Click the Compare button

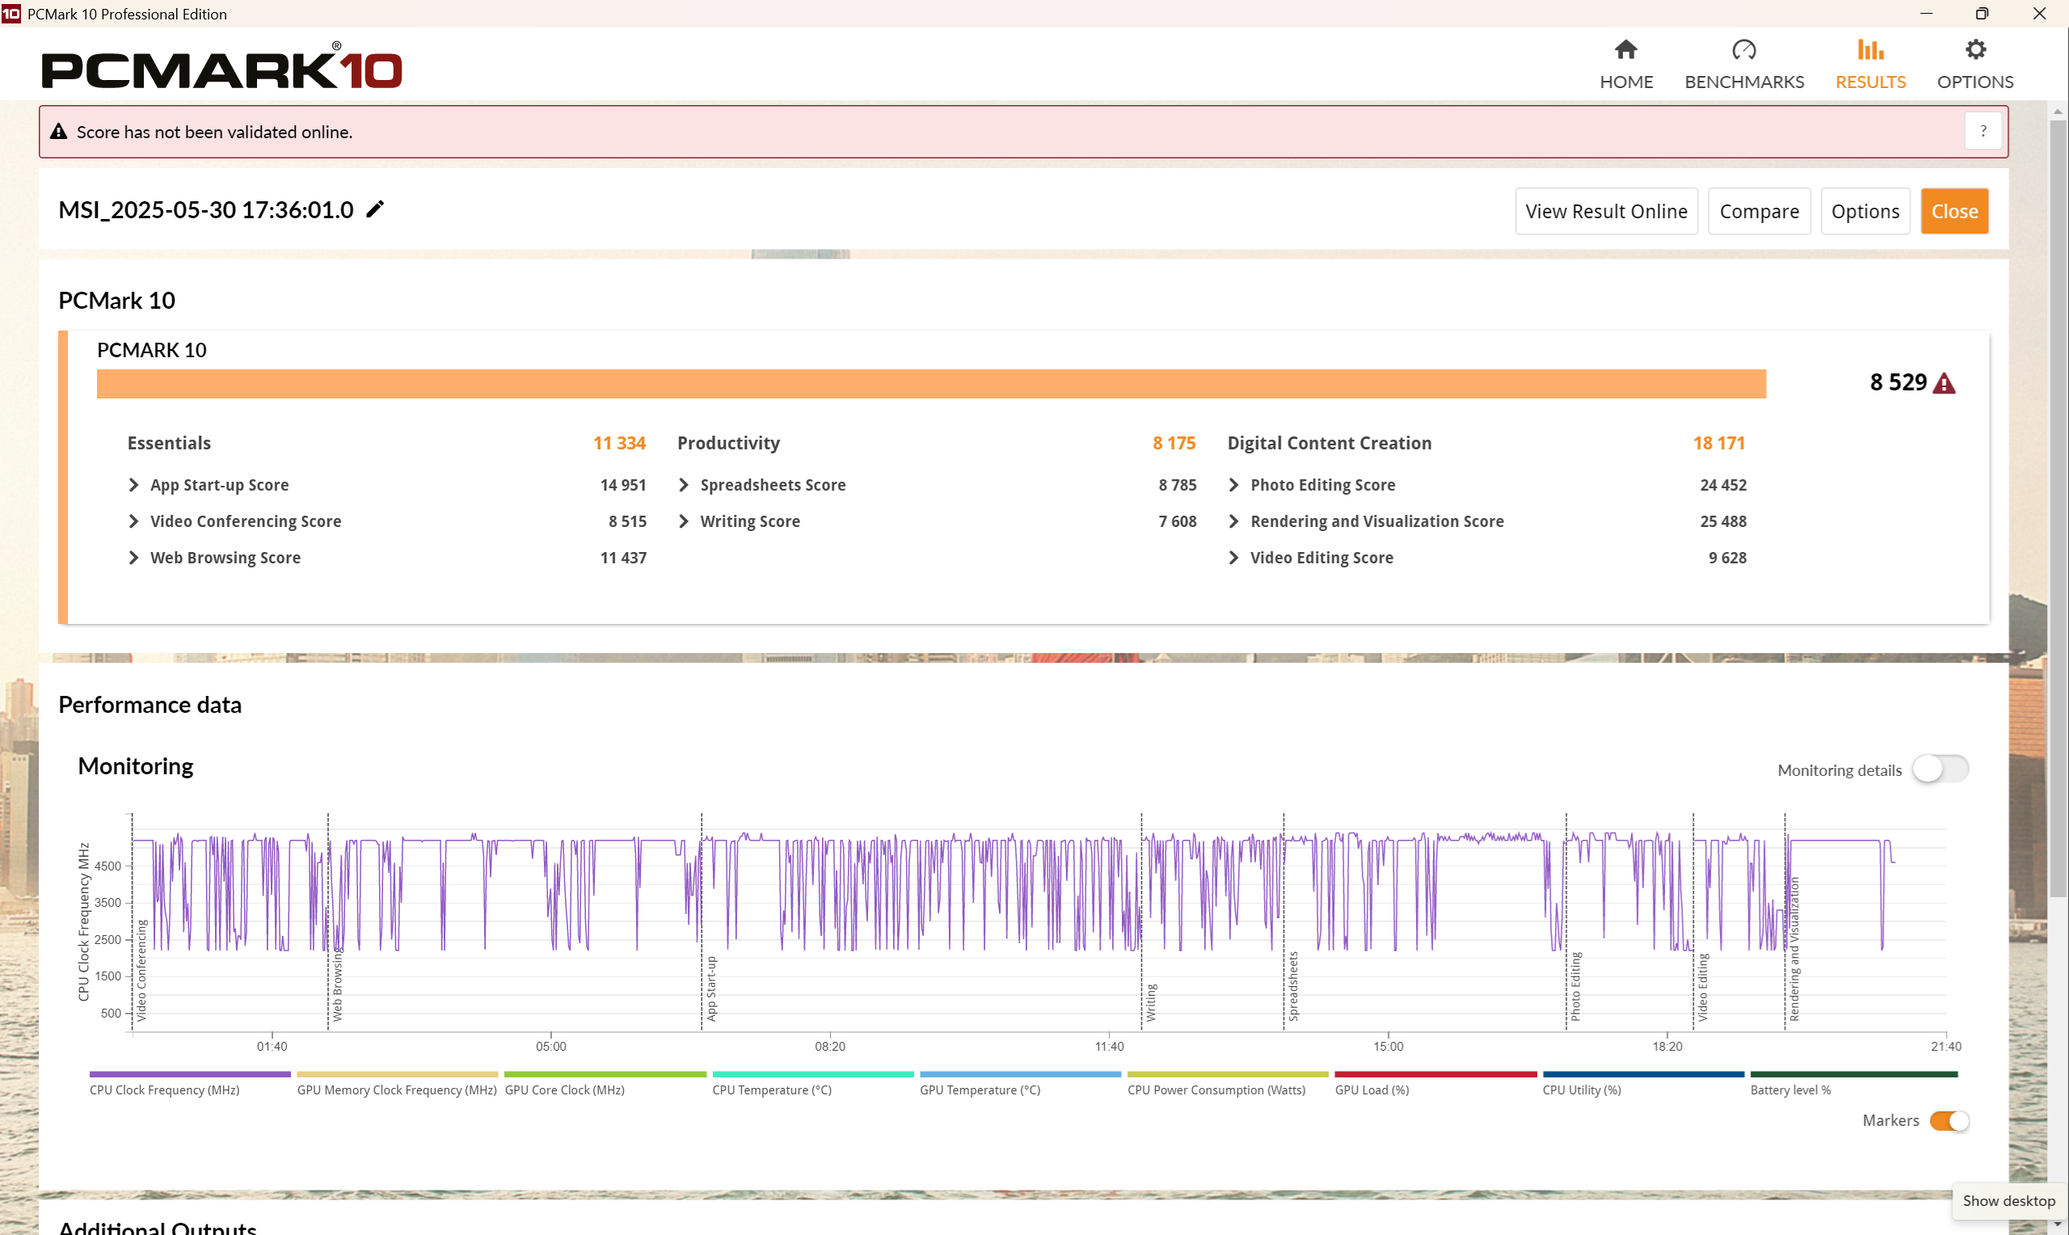(x=1759, y=212)
